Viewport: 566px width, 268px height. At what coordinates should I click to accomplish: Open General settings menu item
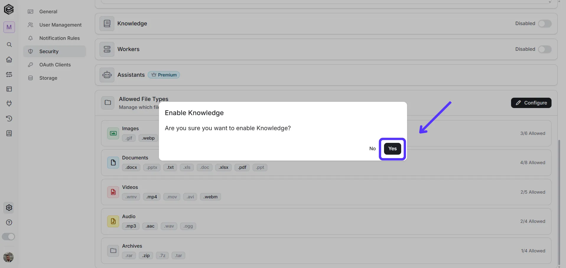point(55,12)
